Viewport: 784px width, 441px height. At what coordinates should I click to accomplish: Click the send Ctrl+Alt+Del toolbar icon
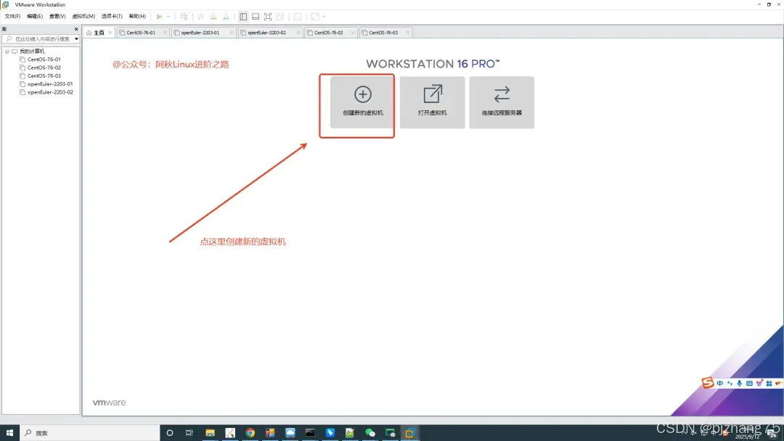click(184, 17)
